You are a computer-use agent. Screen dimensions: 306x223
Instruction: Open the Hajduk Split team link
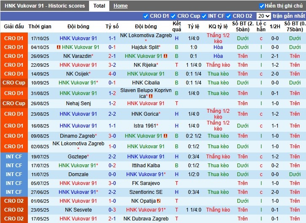pyautogui.click(x=146, y=47)
